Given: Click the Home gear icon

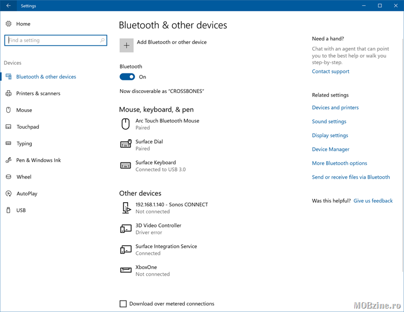Looking at the screenshot, I should [x=9, y=24].
